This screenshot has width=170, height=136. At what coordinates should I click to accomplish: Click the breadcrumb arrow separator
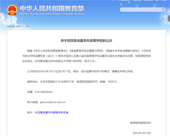click(x=22, y=26)
